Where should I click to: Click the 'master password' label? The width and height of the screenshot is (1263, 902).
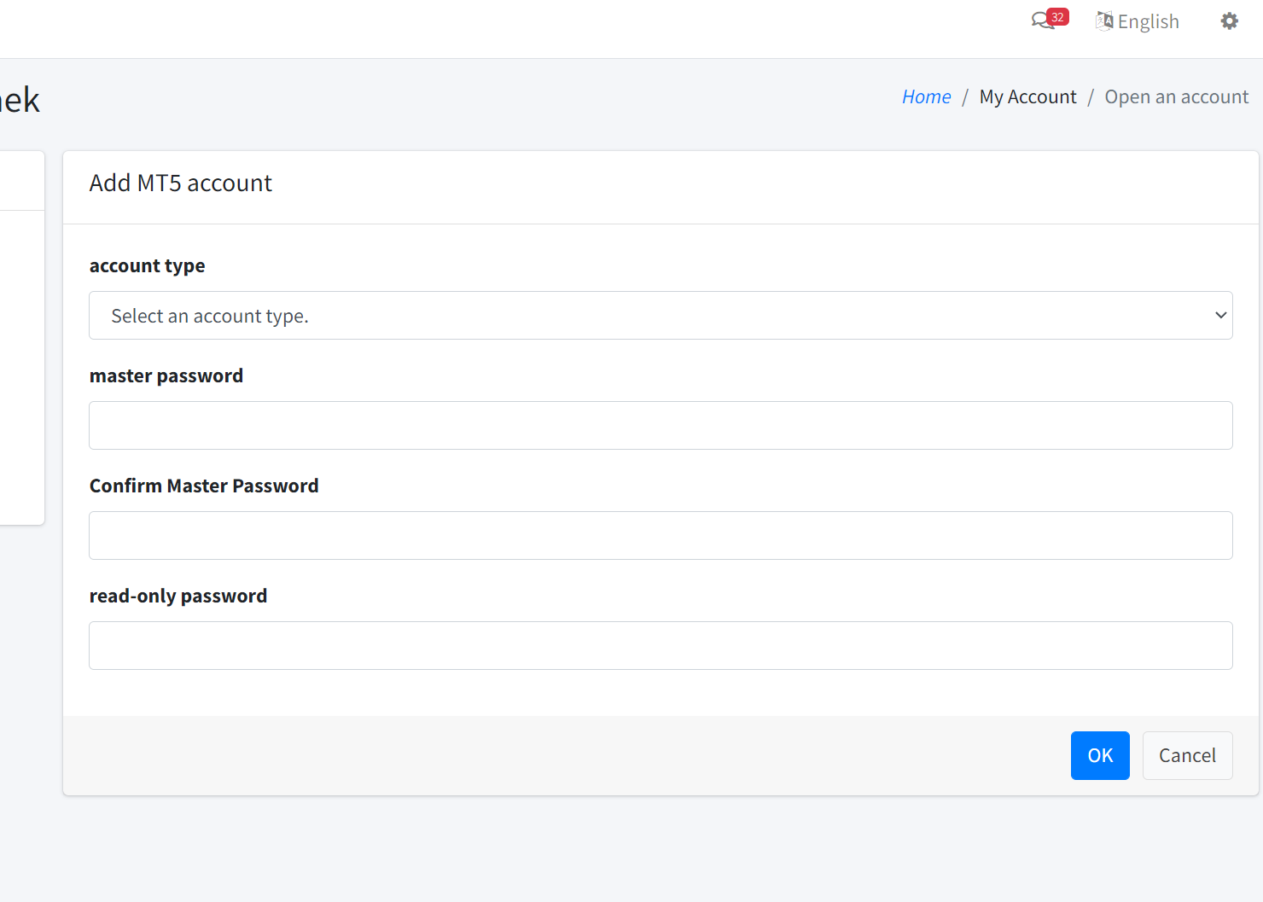(x=166, y=376)
